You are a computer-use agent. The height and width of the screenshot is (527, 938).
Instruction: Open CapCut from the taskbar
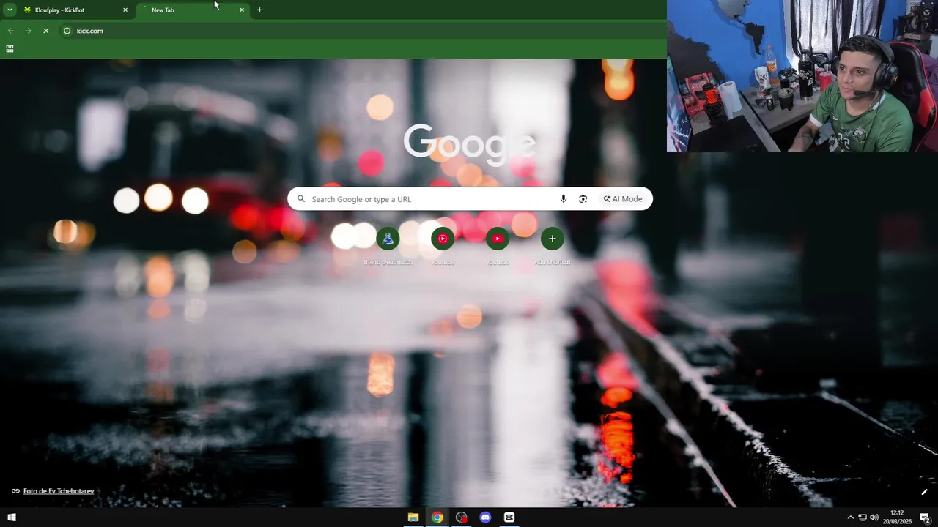509,517
